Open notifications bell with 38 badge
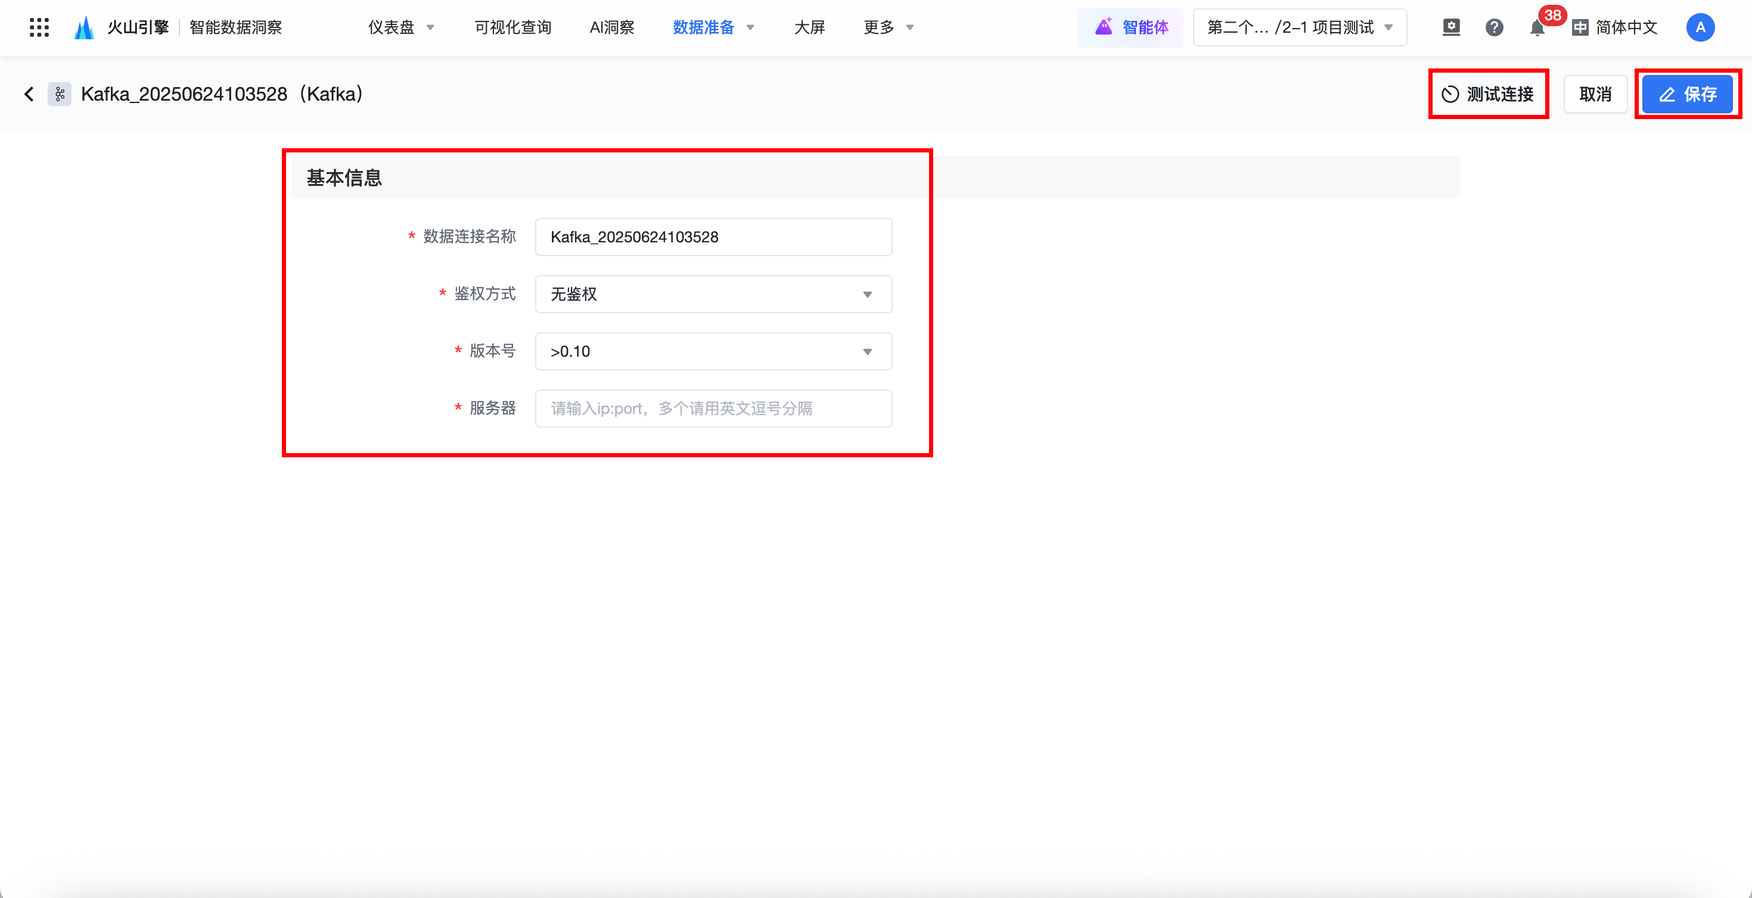 [1536, 28]
